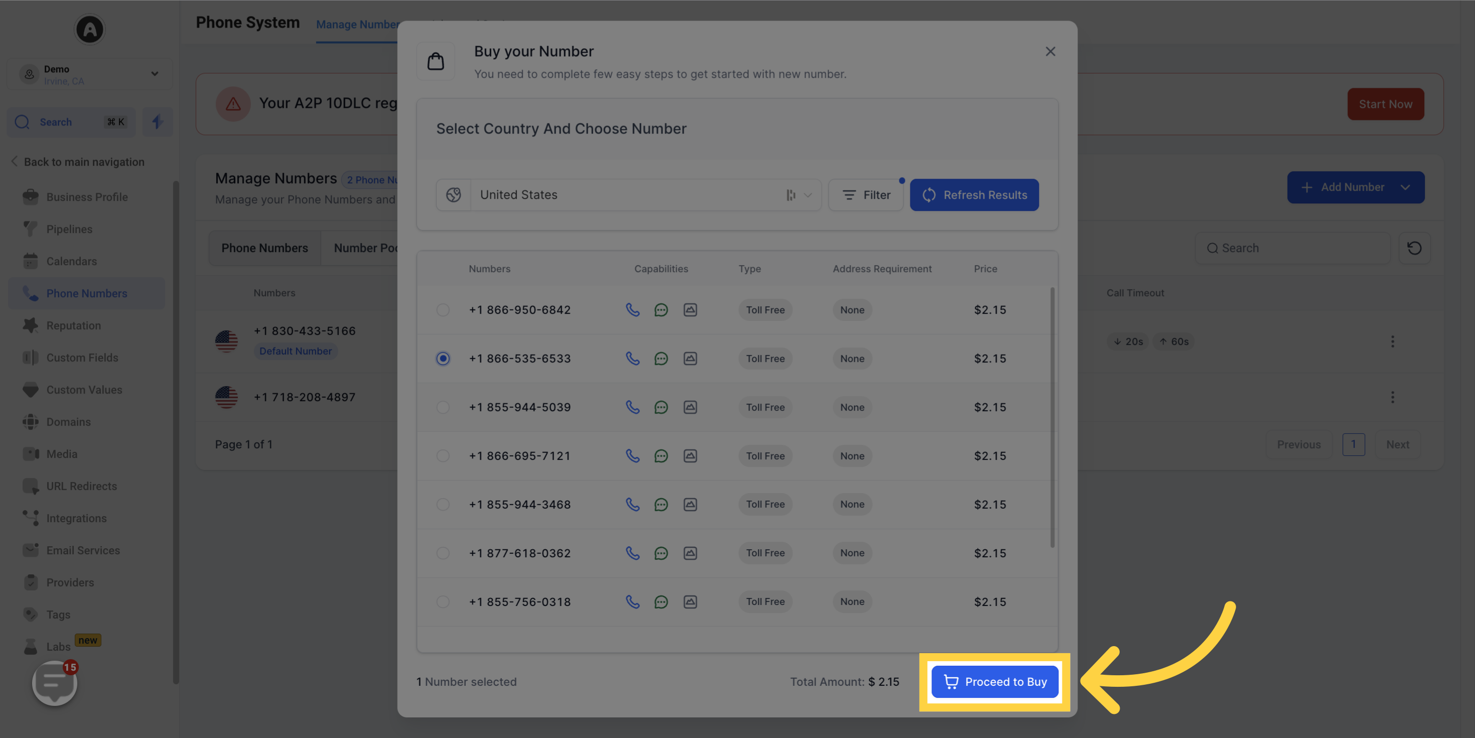The width and height of the screenshot is (1475, 738).
Task: Click Start Now button in A2P banner
Action: (x=1385, y=104)
